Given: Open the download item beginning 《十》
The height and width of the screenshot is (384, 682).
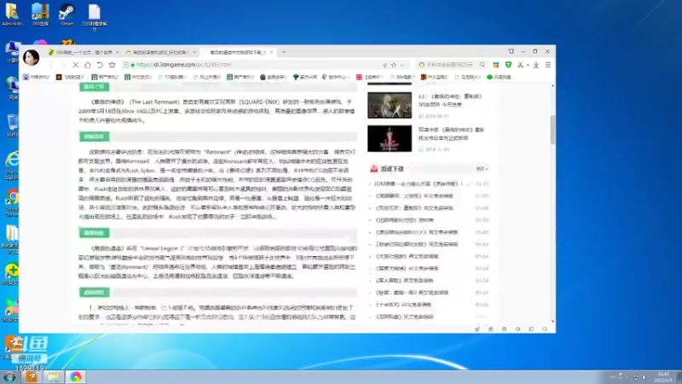Looking at the screenshot, I should click(403, 305).
